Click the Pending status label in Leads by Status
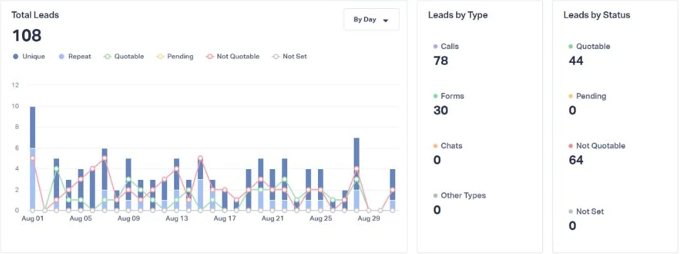Viewport: 680px width, 254px height. [591, 96]
